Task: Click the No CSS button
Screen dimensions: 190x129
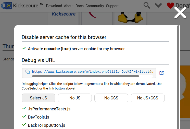Action: (111, 98)
